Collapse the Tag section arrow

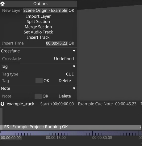click(74, 67)
